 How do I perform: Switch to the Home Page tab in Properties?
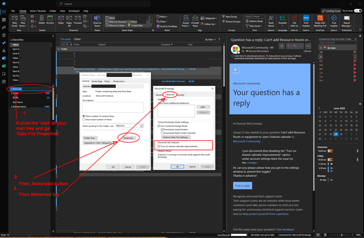[x=97, y=81]
